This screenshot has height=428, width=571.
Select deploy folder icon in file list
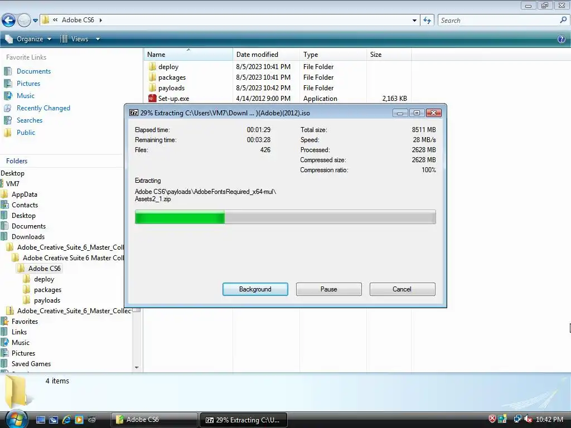[x=152, y=67]
